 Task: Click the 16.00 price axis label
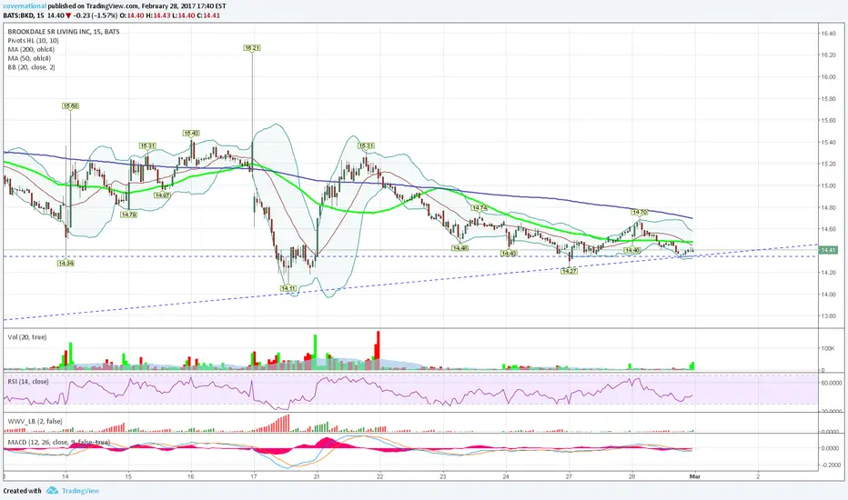pos(829,76)
